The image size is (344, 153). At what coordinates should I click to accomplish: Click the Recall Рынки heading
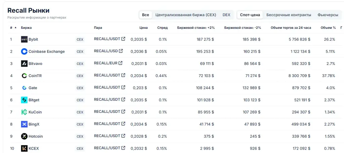(29, 10)
